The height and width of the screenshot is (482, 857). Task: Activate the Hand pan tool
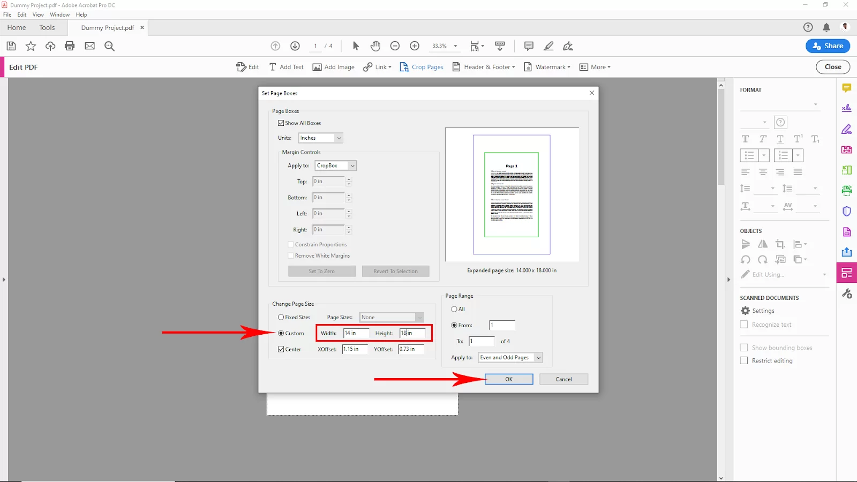pyautogui.click(x=375, y=46)
